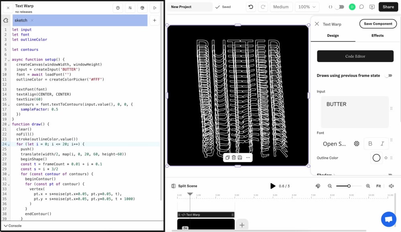Open more options in canvas floating toolbar
Image resolution: width=401 pixels, height=232 pixels.
pyautogui.click(x=248, y=158)
